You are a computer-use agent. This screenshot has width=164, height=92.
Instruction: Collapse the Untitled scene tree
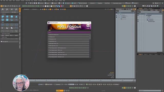pos(145,15)
